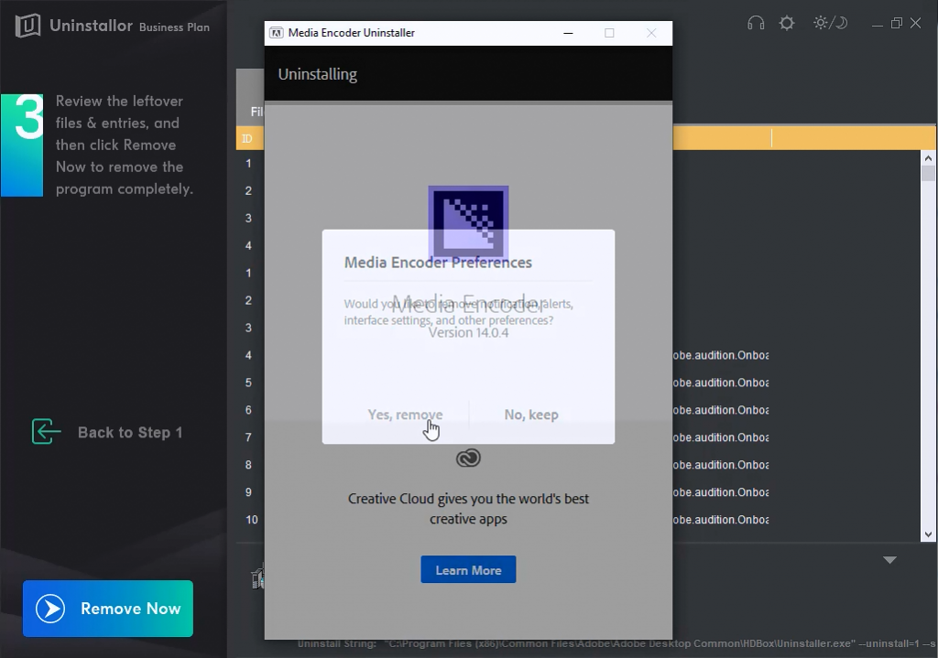Click scrollbar down arrow in leftover list
The width and height of the screenshot is (938, 658).
tap(928, 534)
